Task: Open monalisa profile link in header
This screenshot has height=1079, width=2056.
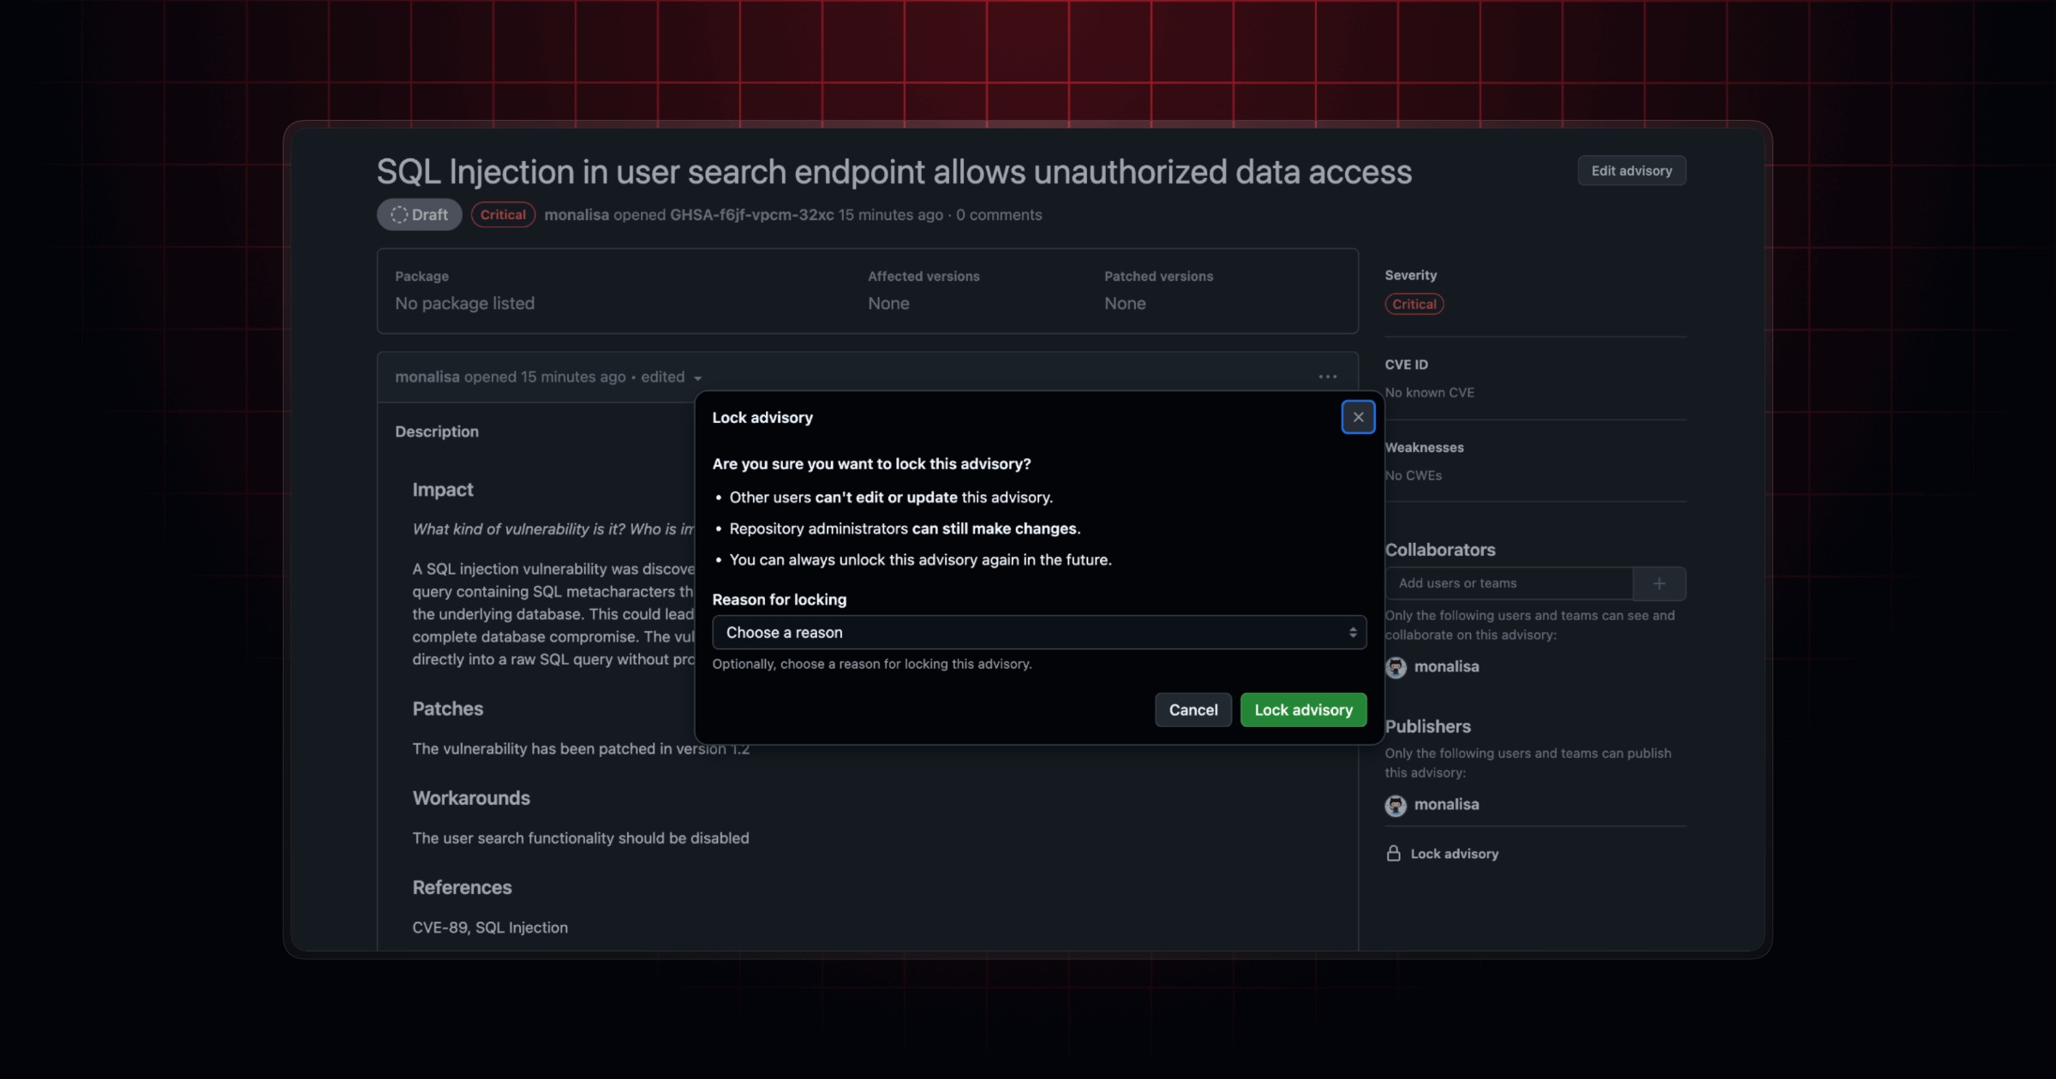Action: click(577, 215)
